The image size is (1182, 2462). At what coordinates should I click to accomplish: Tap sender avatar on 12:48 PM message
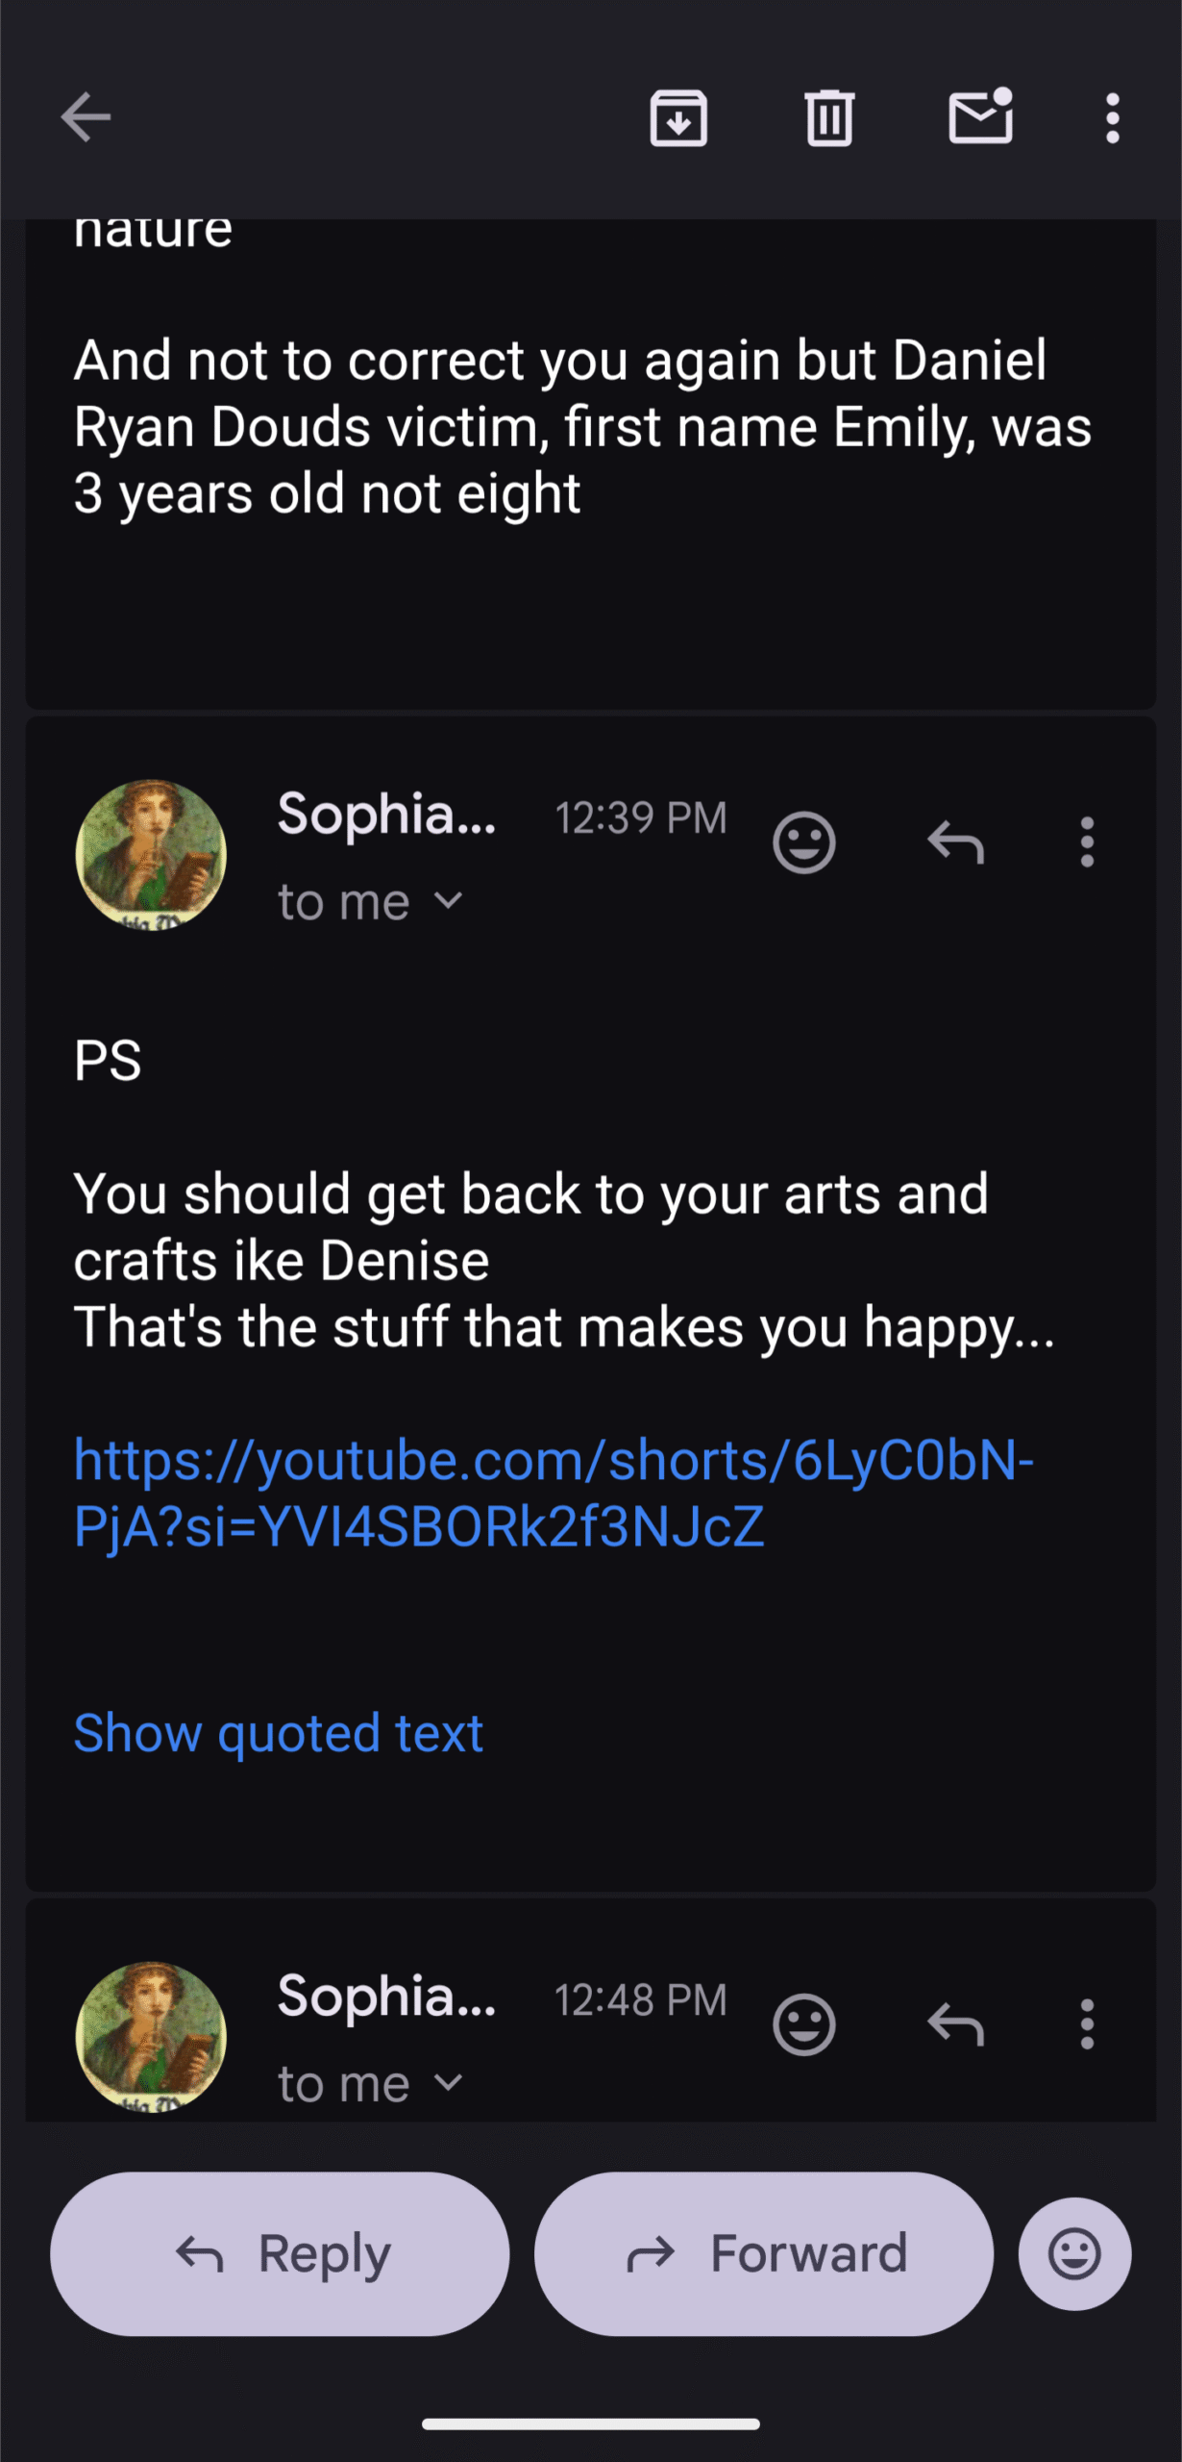tap(151, 2034)
